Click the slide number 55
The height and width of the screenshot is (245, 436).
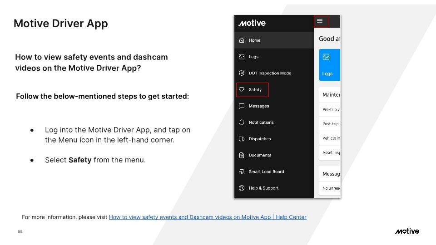pos(20,231)
